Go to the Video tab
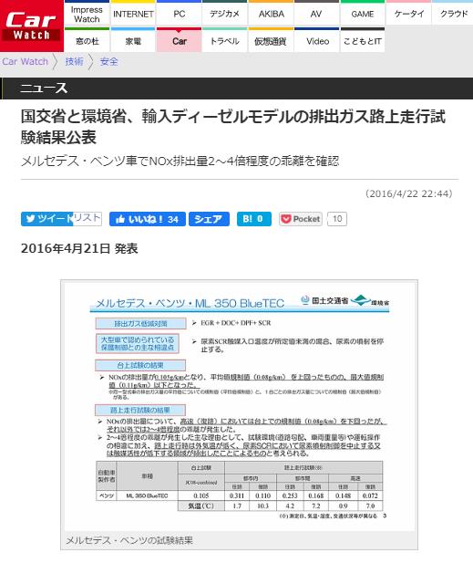Image resolution: width=473 pixels, height=563 pixels. tap(317, 40)
